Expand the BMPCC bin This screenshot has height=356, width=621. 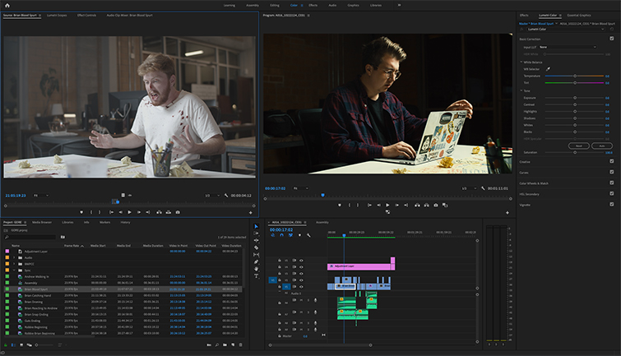coord(14,264)
